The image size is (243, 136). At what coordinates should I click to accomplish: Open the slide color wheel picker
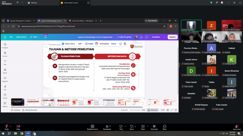96,44
